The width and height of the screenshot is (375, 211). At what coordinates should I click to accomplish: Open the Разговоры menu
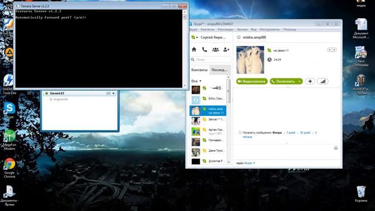(225, 29)
